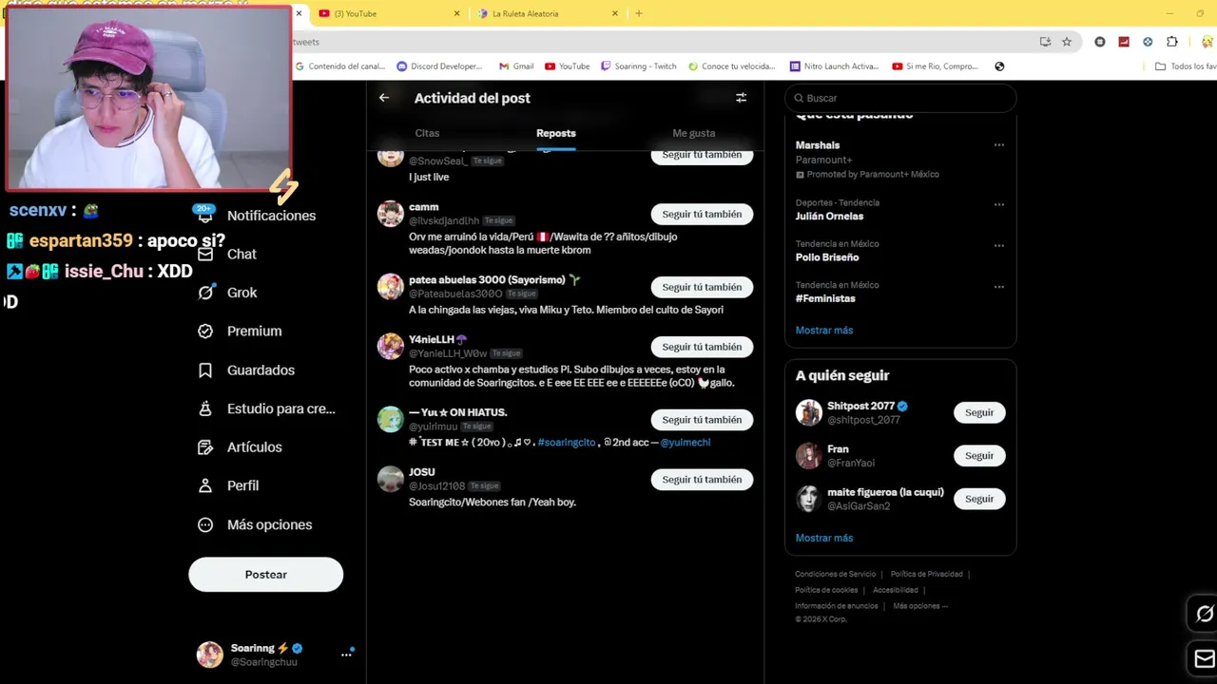The height and width of the screenshot is (684, 1217).
Task: Open Contenido del canal bookmark
Action: point(340,66)
